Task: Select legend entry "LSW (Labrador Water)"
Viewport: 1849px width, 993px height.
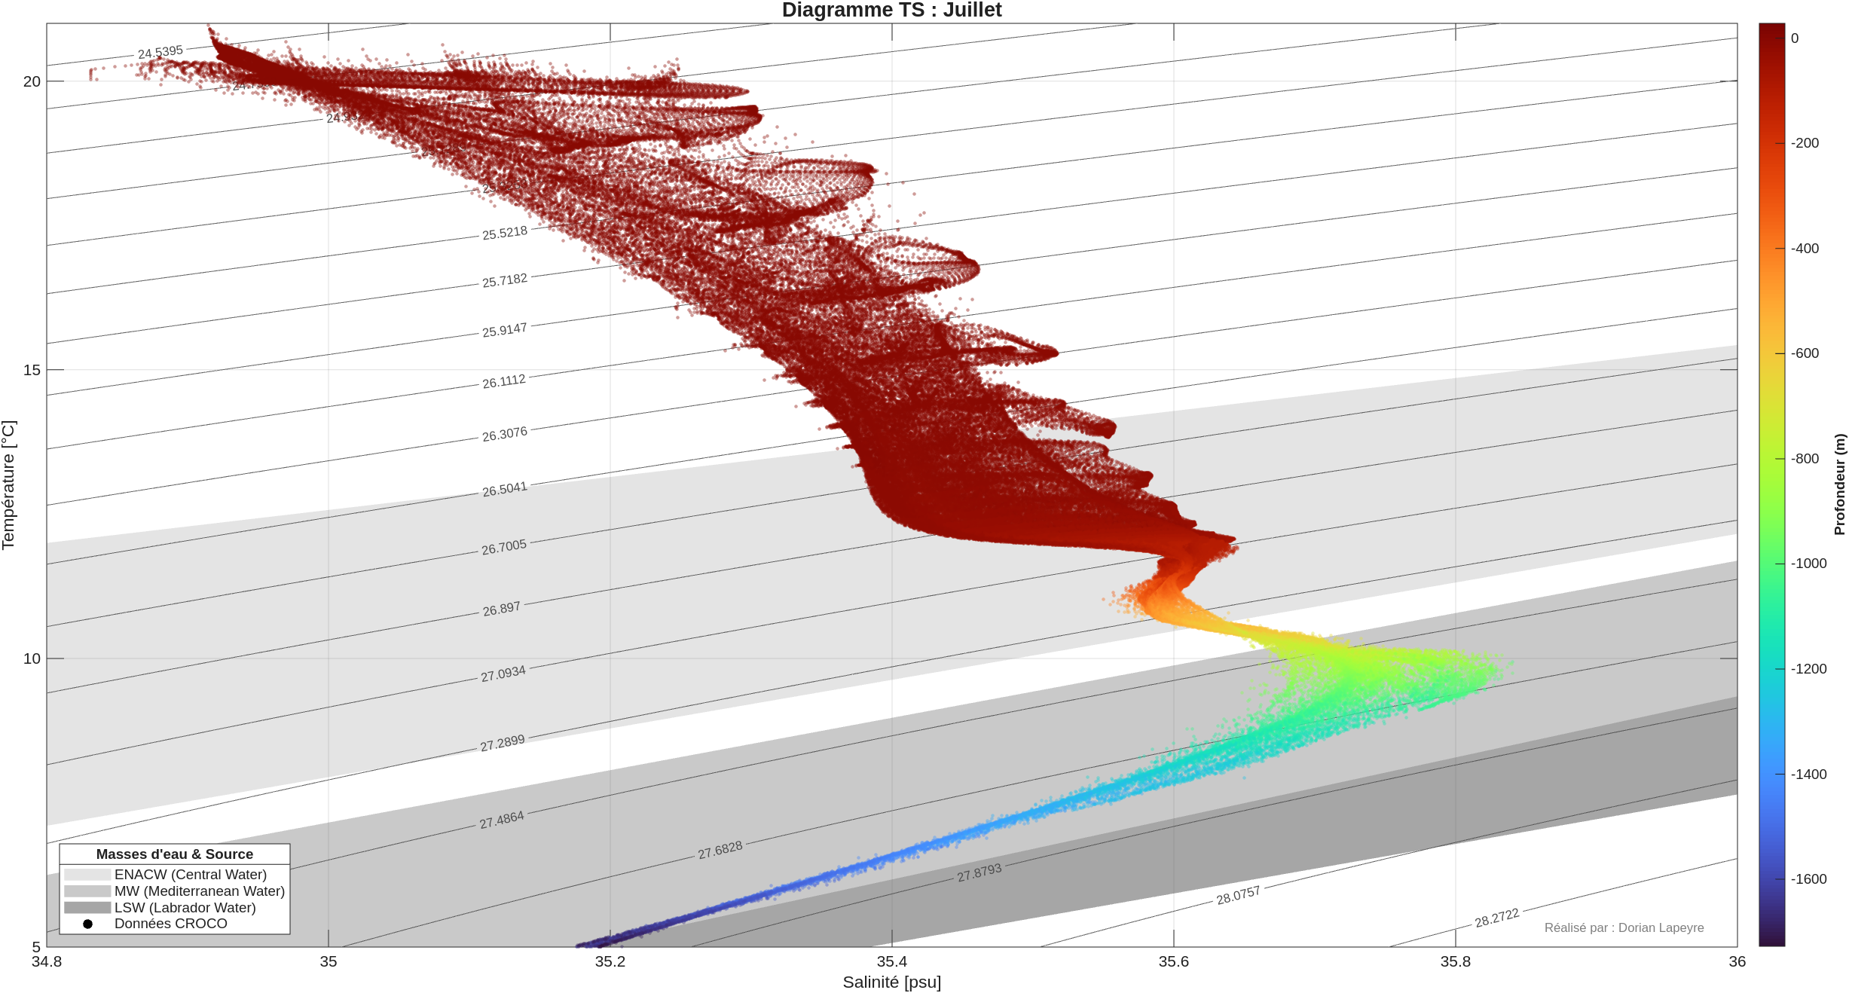Action: point(185,907)
